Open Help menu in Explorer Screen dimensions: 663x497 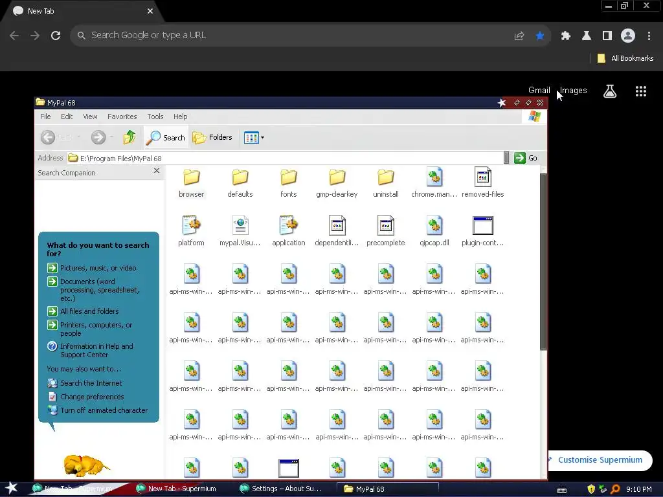point(180,116)
